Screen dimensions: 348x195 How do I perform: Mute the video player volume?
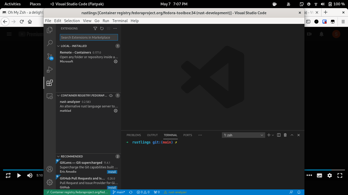tap(30, 175)
